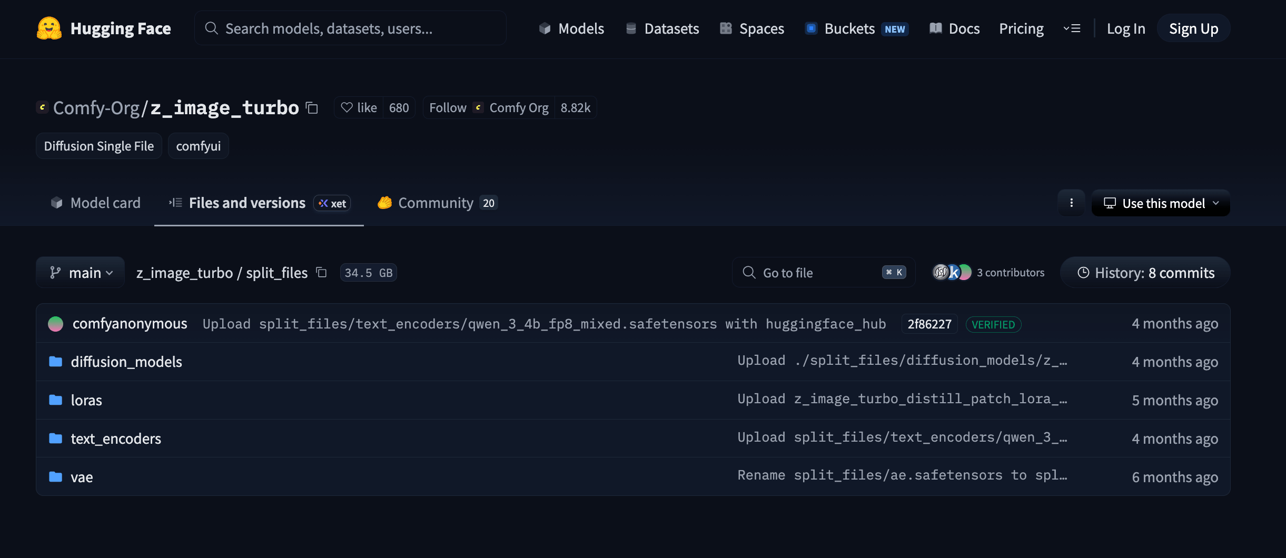Focus the Go to file search field
Screen dimensions: 1286x558
click(824, 272)
